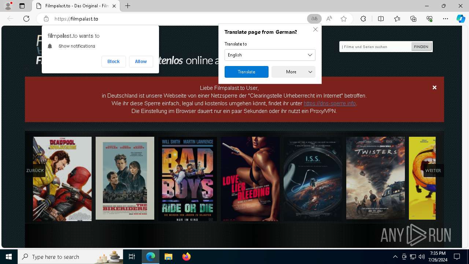Viewport: 469px width, 264px height.
Task: Open the Twisters movie poster
Action: pyautogui.click(x=376, y=178)
